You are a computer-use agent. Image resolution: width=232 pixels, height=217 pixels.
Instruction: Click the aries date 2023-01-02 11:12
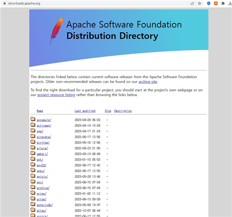[87, 193]
